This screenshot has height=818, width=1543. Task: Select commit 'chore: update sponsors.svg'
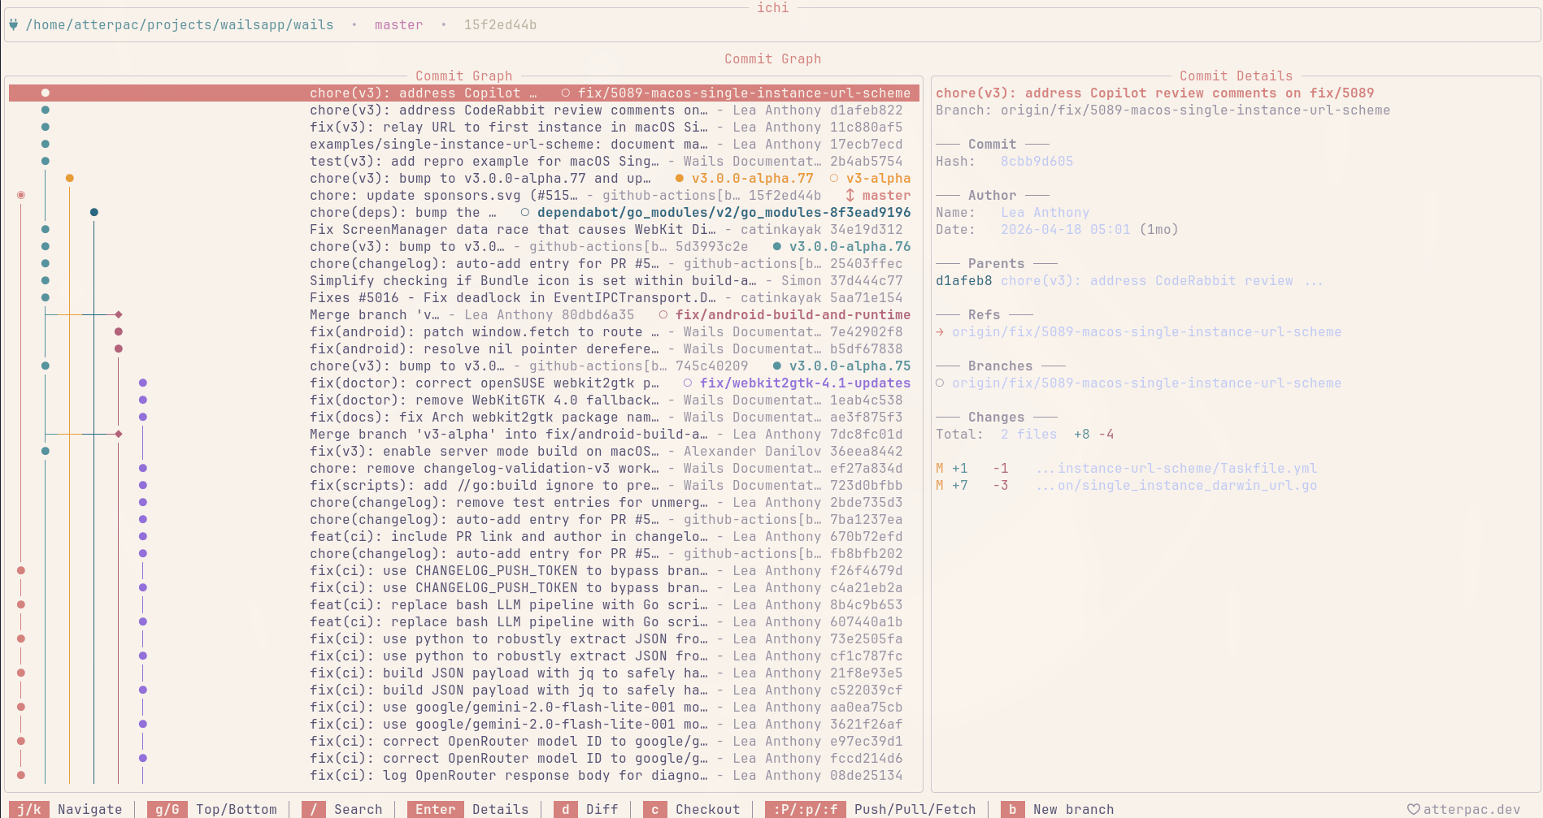pos(464,195)
